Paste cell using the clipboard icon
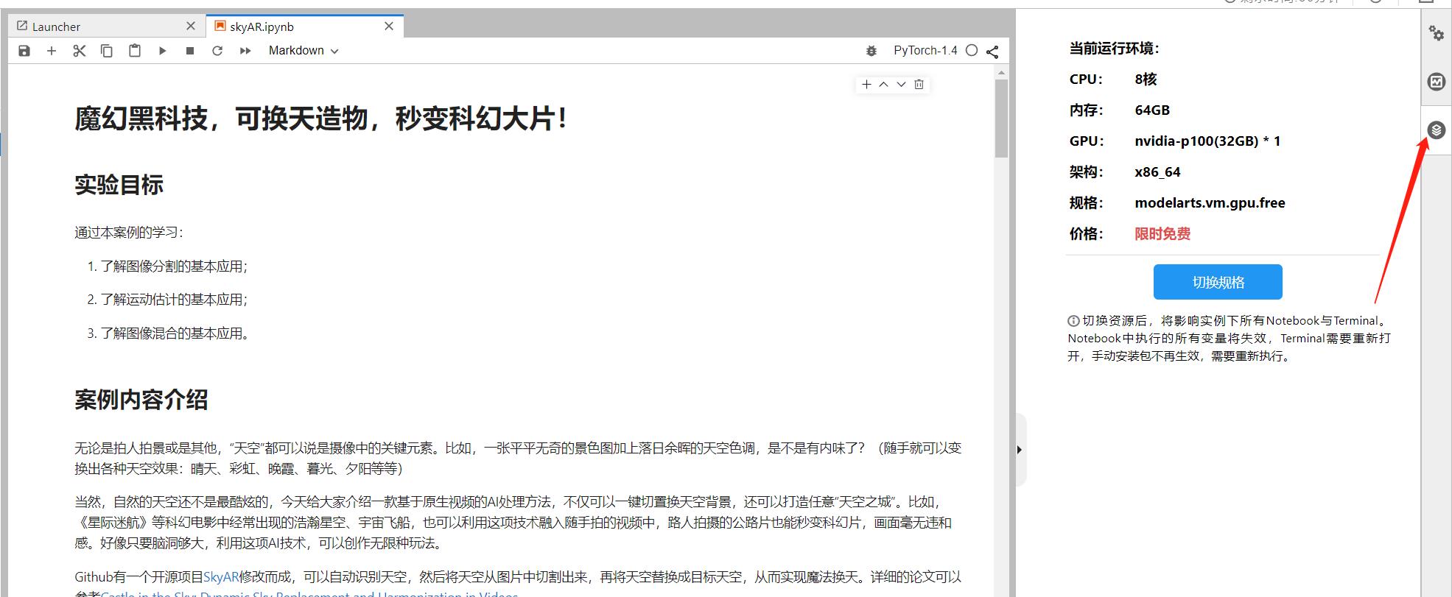Screen dimensions: 1452x597 click(135, 51)
